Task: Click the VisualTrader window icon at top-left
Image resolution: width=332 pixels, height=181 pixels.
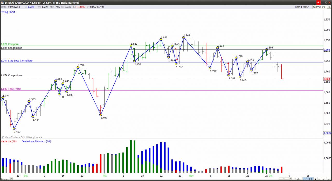Action: click(2, 2)
